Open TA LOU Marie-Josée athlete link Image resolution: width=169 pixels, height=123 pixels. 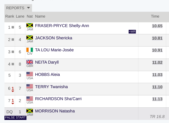[54, 50]
